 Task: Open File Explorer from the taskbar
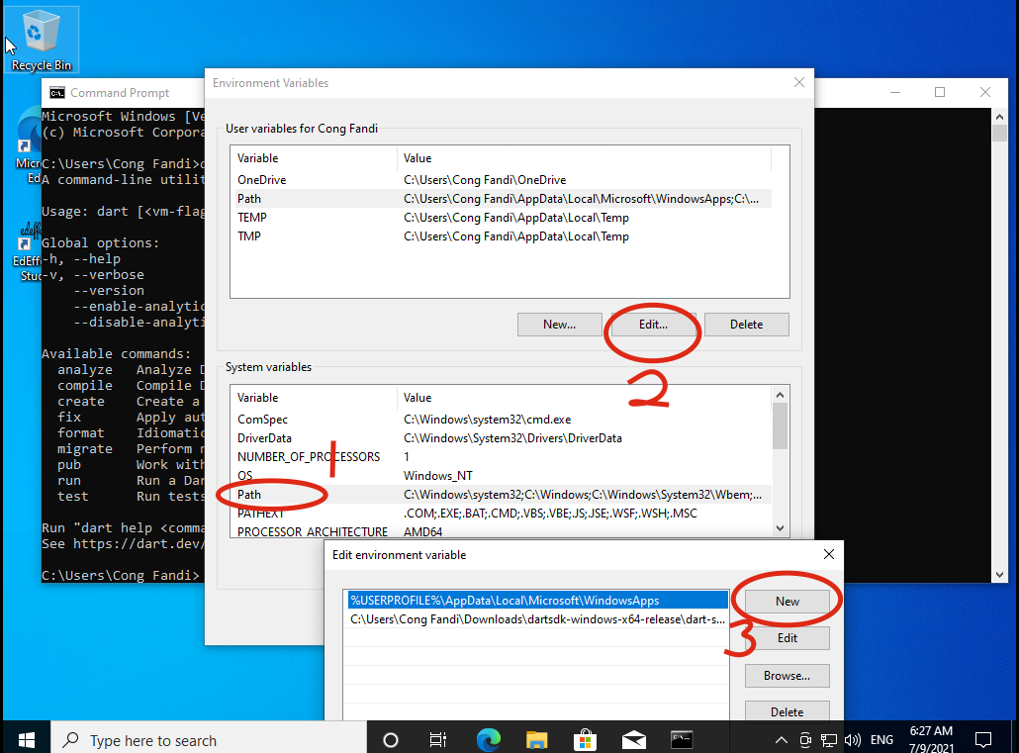(537, 739)
